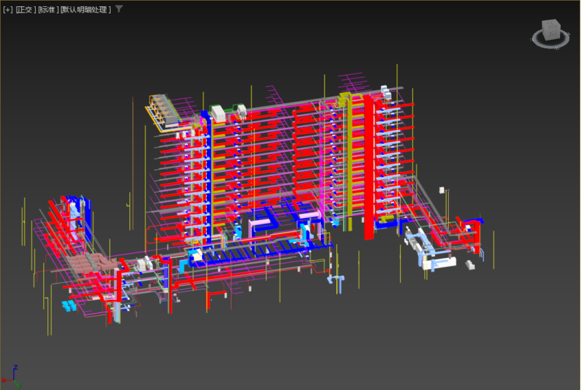Open the 正交 point-of-view viewport menu
Screen dimensions: 581x390
25,10
